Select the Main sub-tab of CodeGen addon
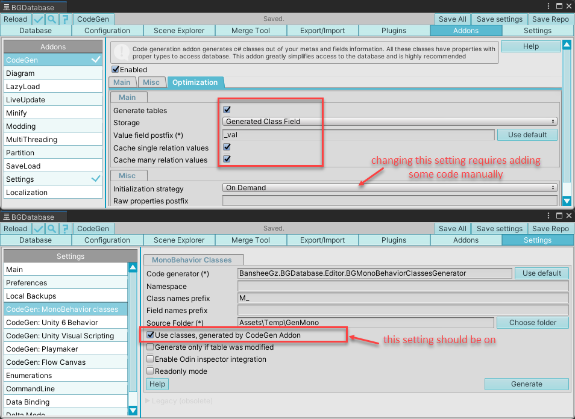 pyautogui.click(x=122, y=82)
